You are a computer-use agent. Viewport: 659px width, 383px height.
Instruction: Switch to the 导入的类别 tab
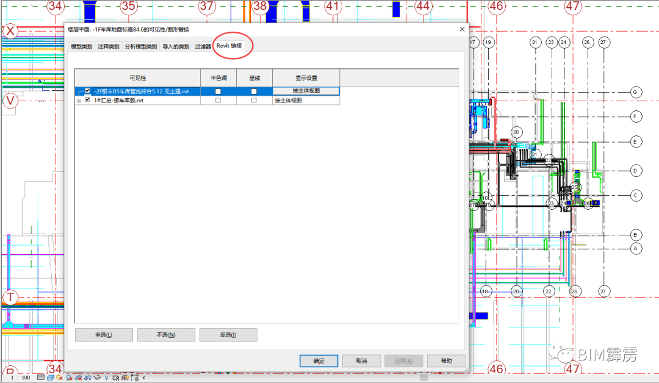176,46
